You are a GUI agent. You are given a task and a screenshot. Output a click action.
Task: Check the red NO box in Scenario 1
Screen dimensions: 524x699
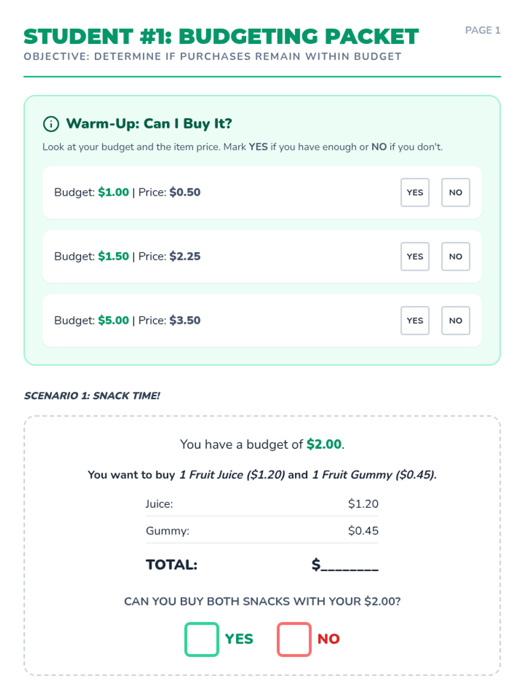(294, 639)
